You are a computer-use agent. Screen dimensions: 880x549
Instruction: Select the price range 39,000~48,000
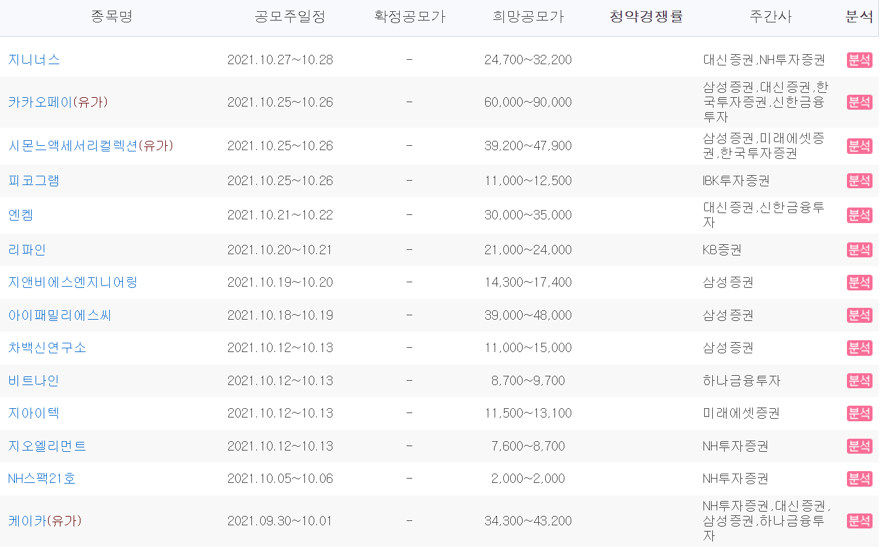pos(528,315)
